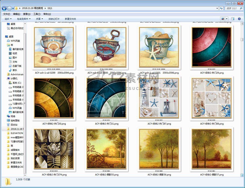This screenshot has height=188, width=245.
Task: Select 回收站 in the sidebar
Action: [14, 125]
